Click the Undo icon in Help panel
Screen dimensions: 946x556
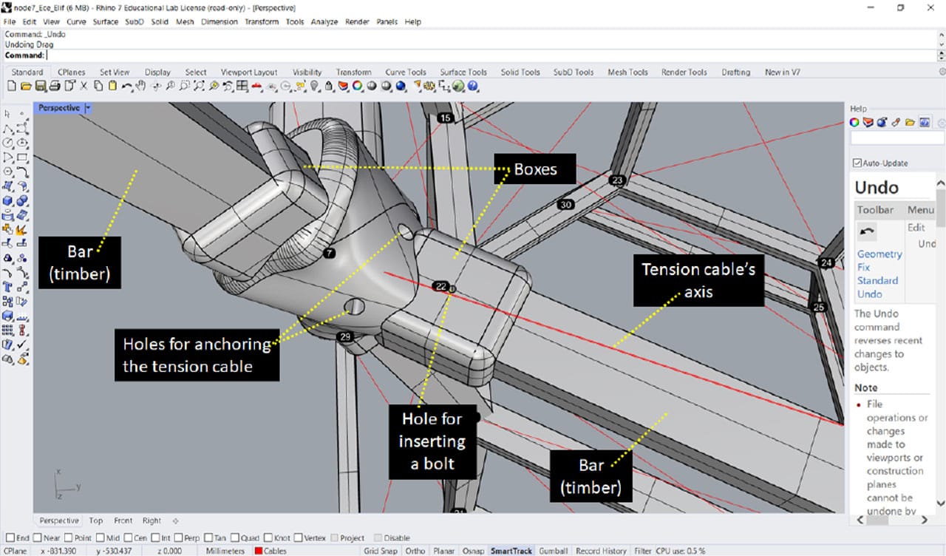point(866,231)
